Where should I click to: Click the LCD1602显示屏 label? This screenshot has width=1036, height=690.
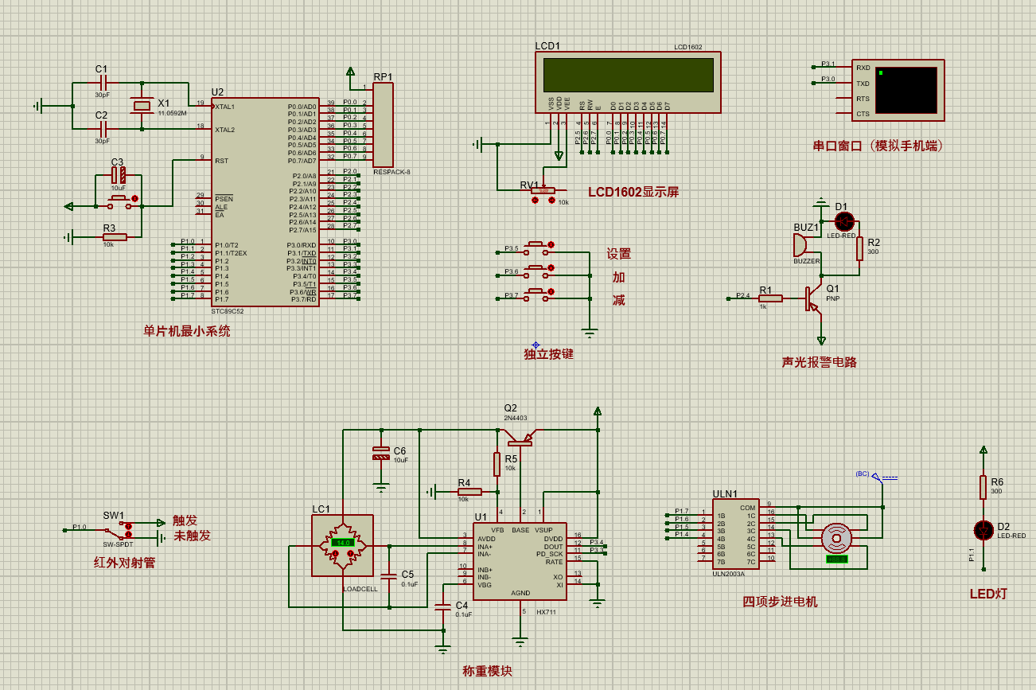tap(633, 192)
